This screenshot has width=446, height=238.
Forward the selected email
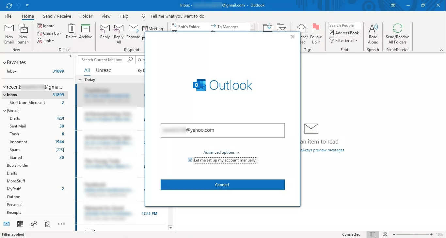(134, 32)
